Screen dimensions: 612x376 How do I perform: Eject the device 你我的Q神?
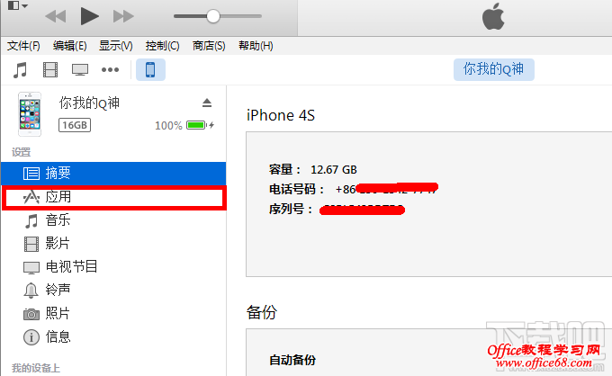tap(207, 103)
